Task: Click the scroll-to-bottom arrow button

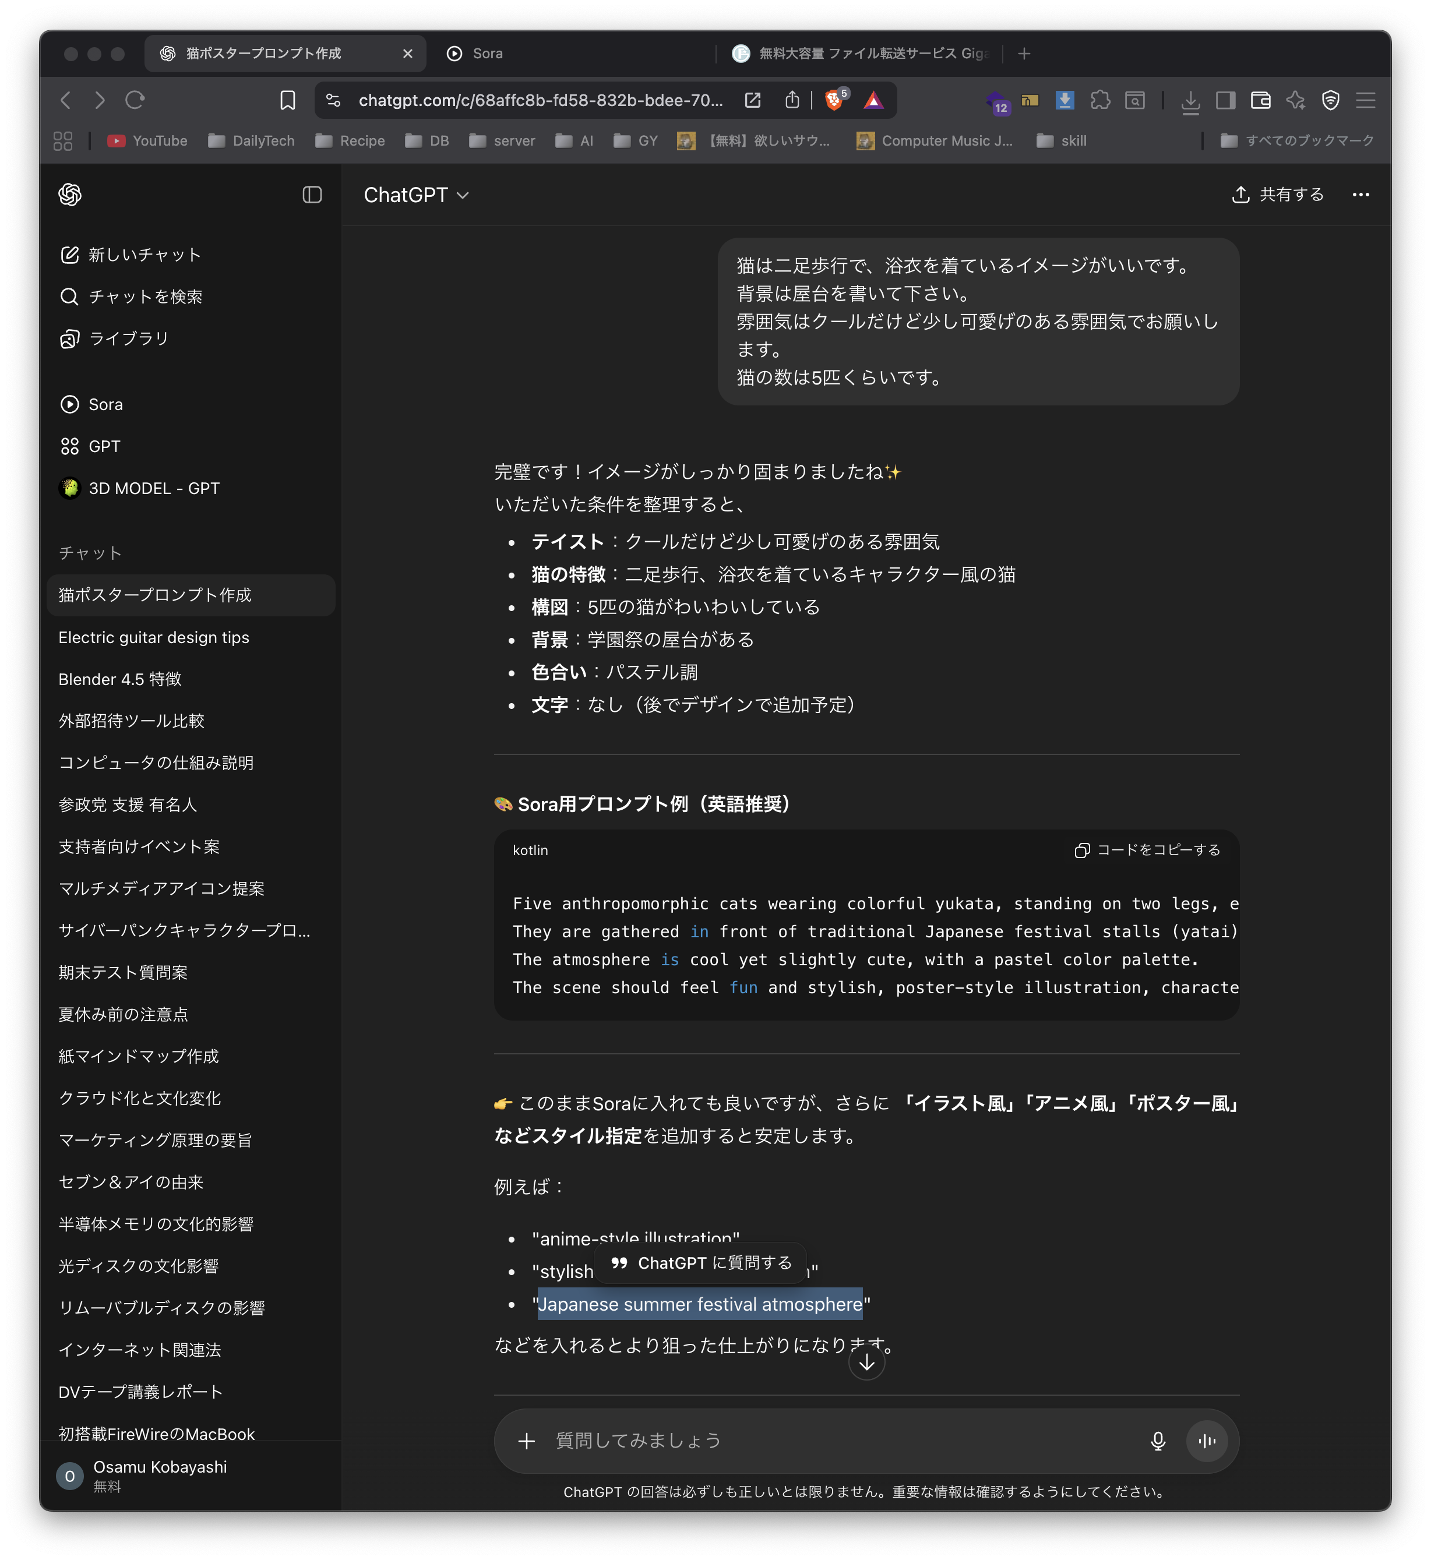Action: (x=866, y=1363)
